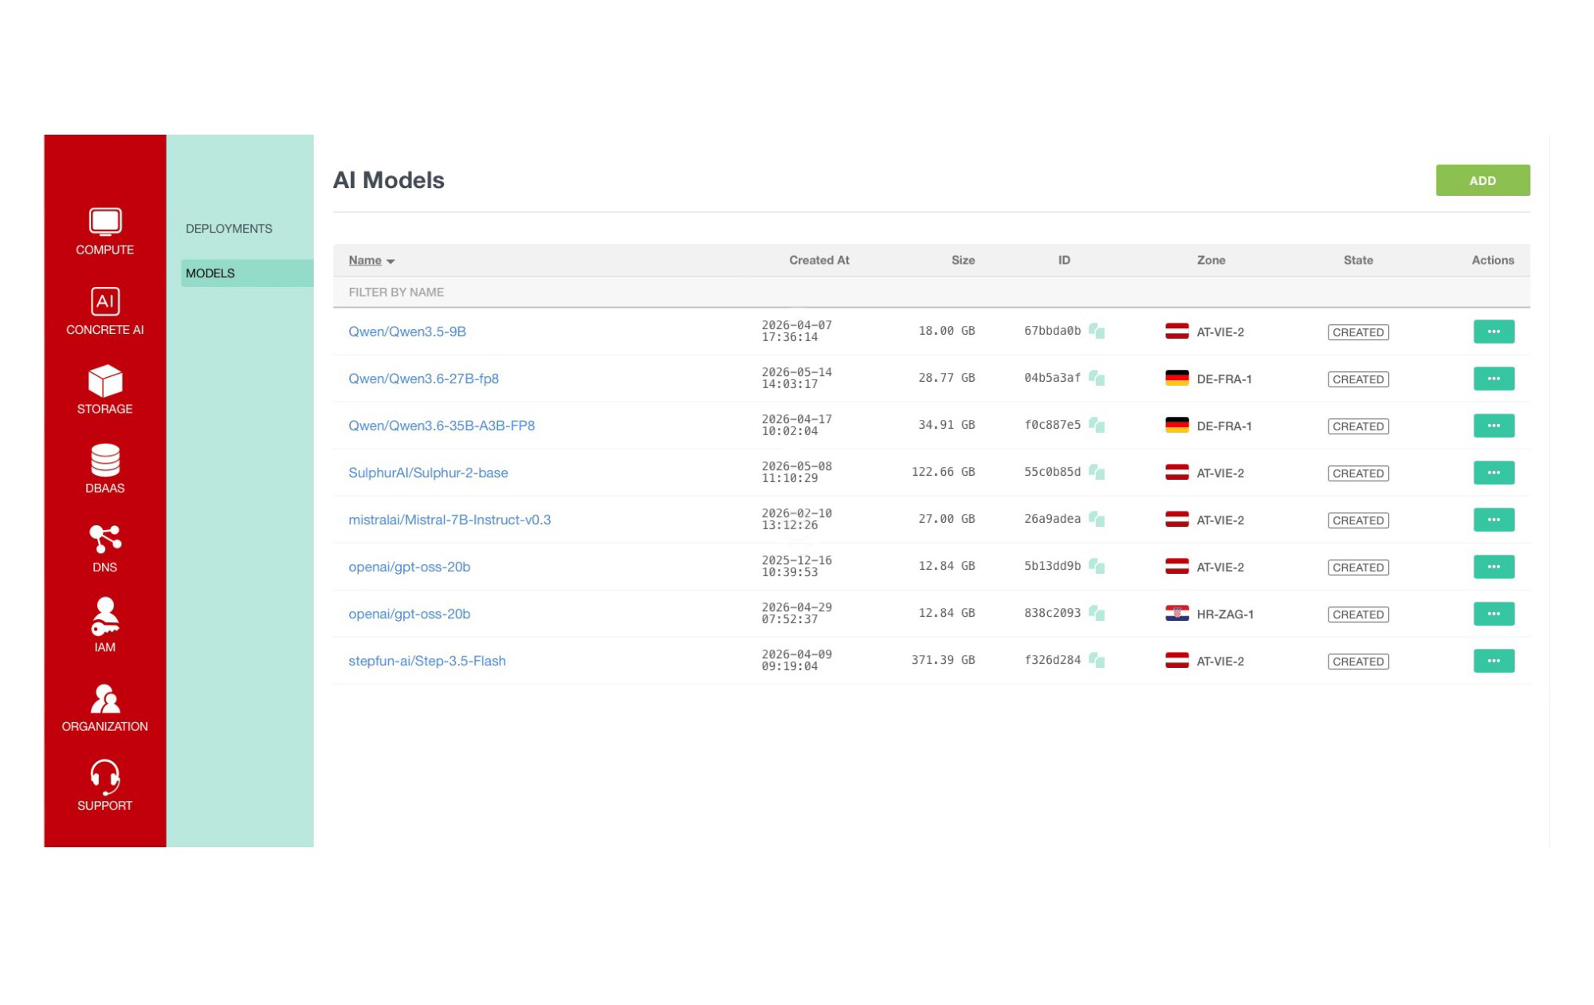The height and width of the screenshot is (1005, 1594).
Task: Copy ID 55c0b85d to clipboard
Action: click(1097, 472)
